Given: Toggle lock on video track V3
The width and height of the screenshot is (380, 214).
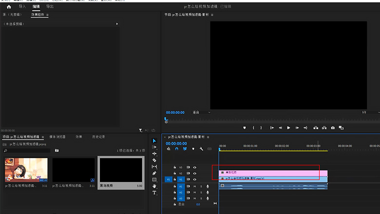Looking at the screenshot, I should click(x=175, y=167).
